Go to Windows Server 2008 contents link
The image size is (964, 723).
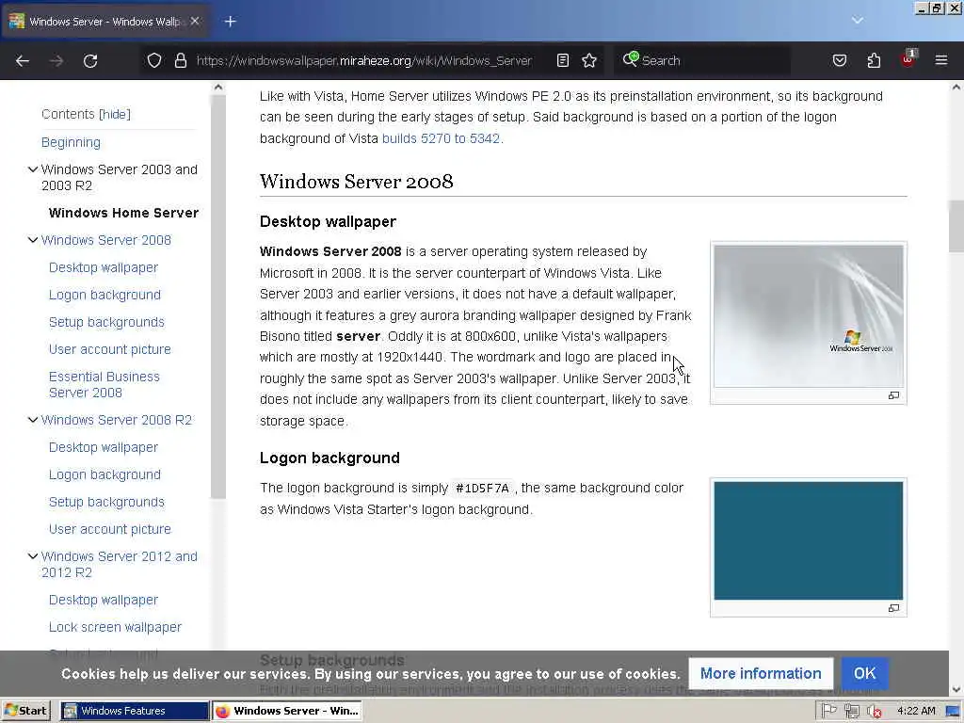106,240
